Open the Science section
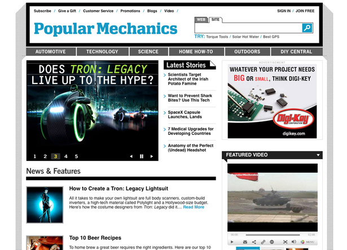Screen dimensions: 347x250 (148, 51)
